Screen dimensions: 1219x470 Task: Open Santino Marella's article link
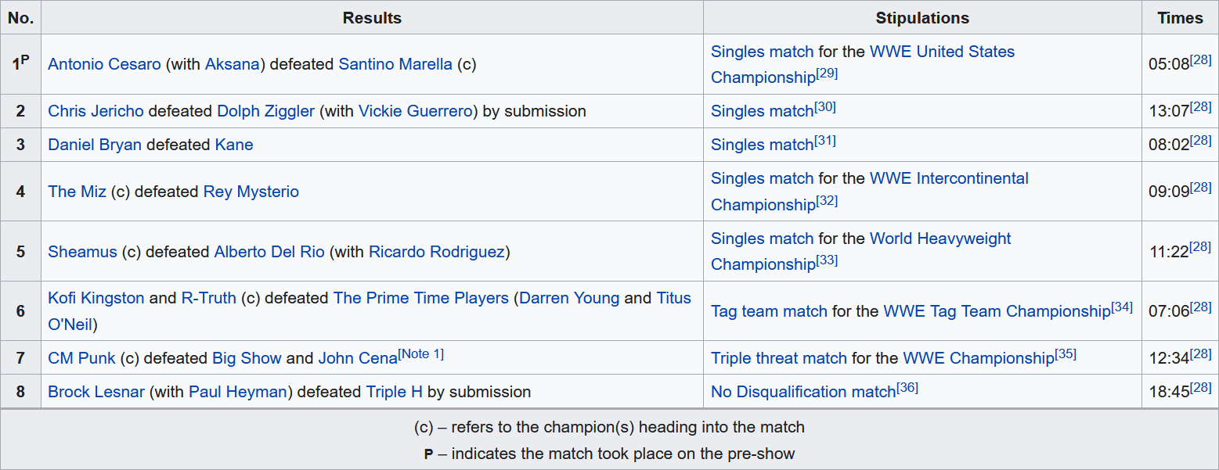[x=395, y=64]
